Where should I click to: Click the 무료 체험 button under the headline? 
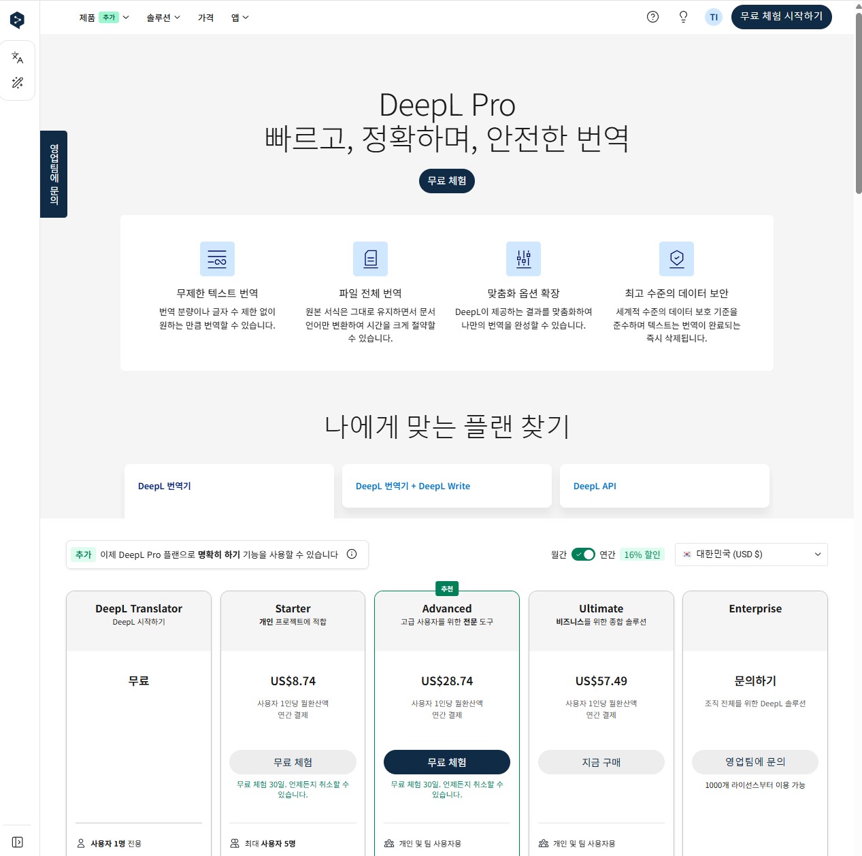447,181
